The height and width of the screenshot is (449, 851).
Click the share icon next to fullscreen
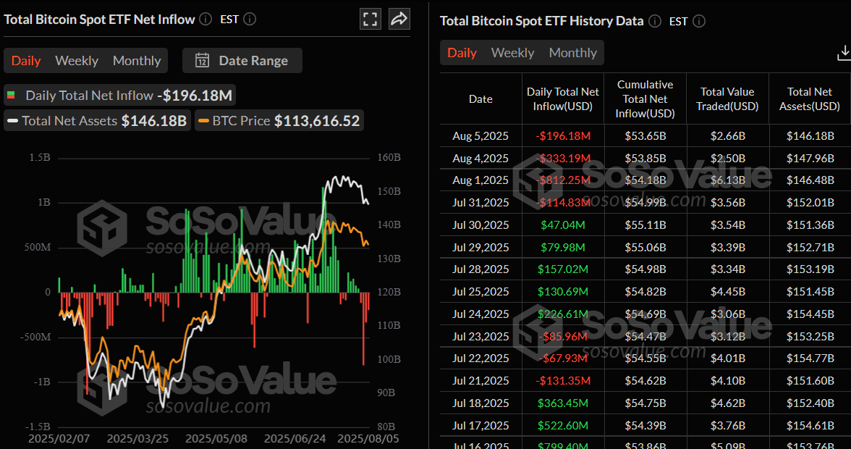tap(399, 19)
